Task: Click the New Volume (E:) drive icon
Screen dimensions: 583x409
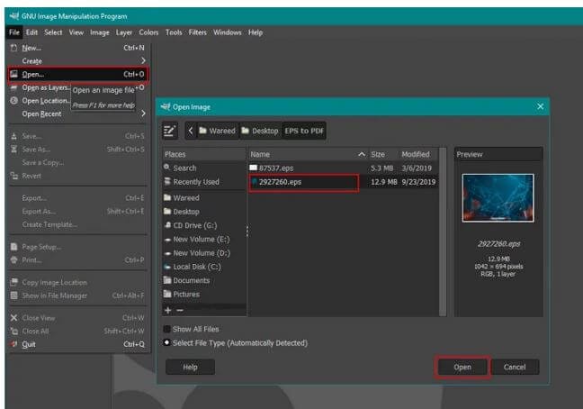Action: click(x=167, y=240)
